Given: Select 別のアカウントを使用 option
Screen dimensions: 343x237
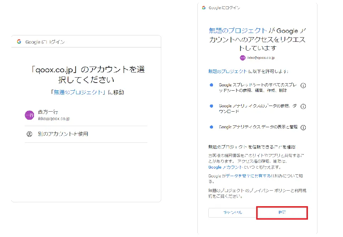Looking at the screenshot, I should (x=86, y=134).
